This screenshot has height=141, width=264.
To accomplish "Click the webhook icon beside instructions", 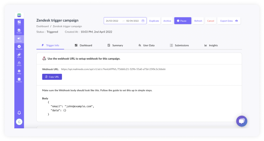I will pyautogui.click(x=44, y=59).
